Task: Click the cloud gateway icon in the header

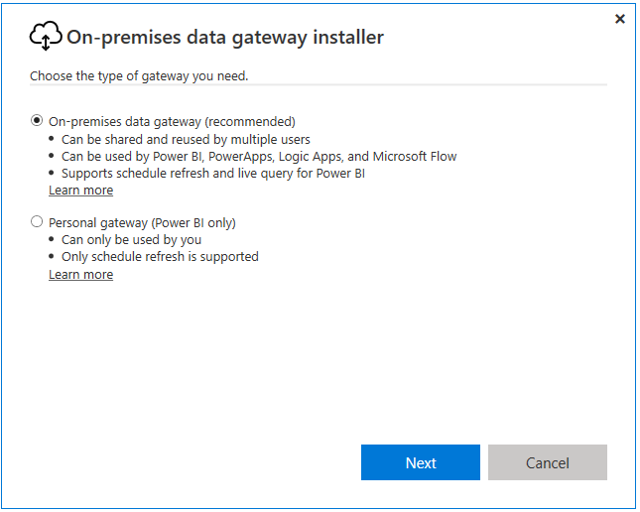Action: (x=46, y=36)
